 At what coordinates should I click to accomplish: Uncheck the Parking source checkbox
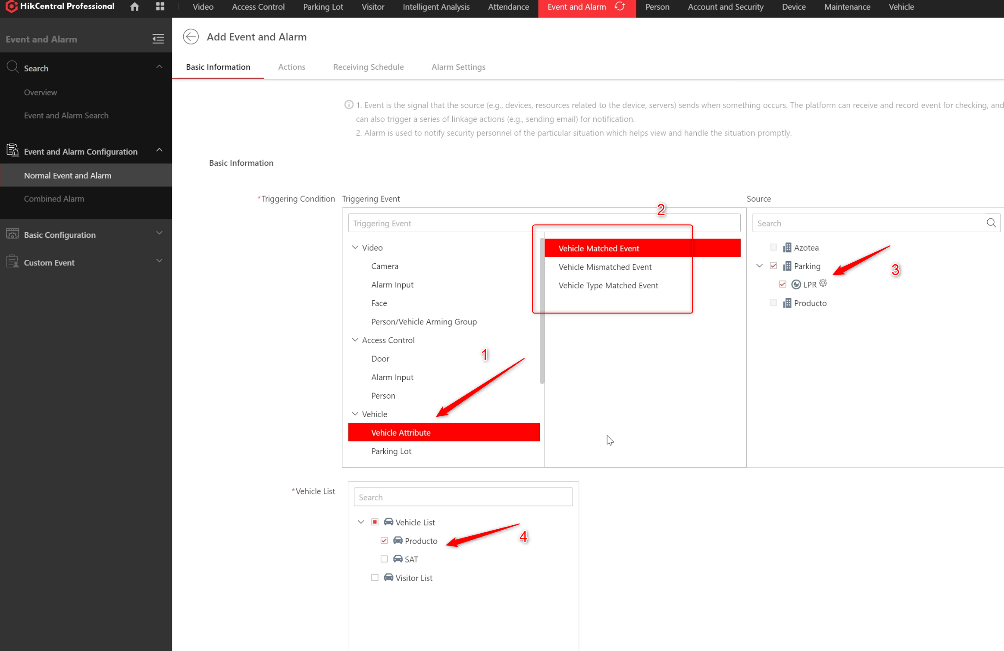[773, 265]
